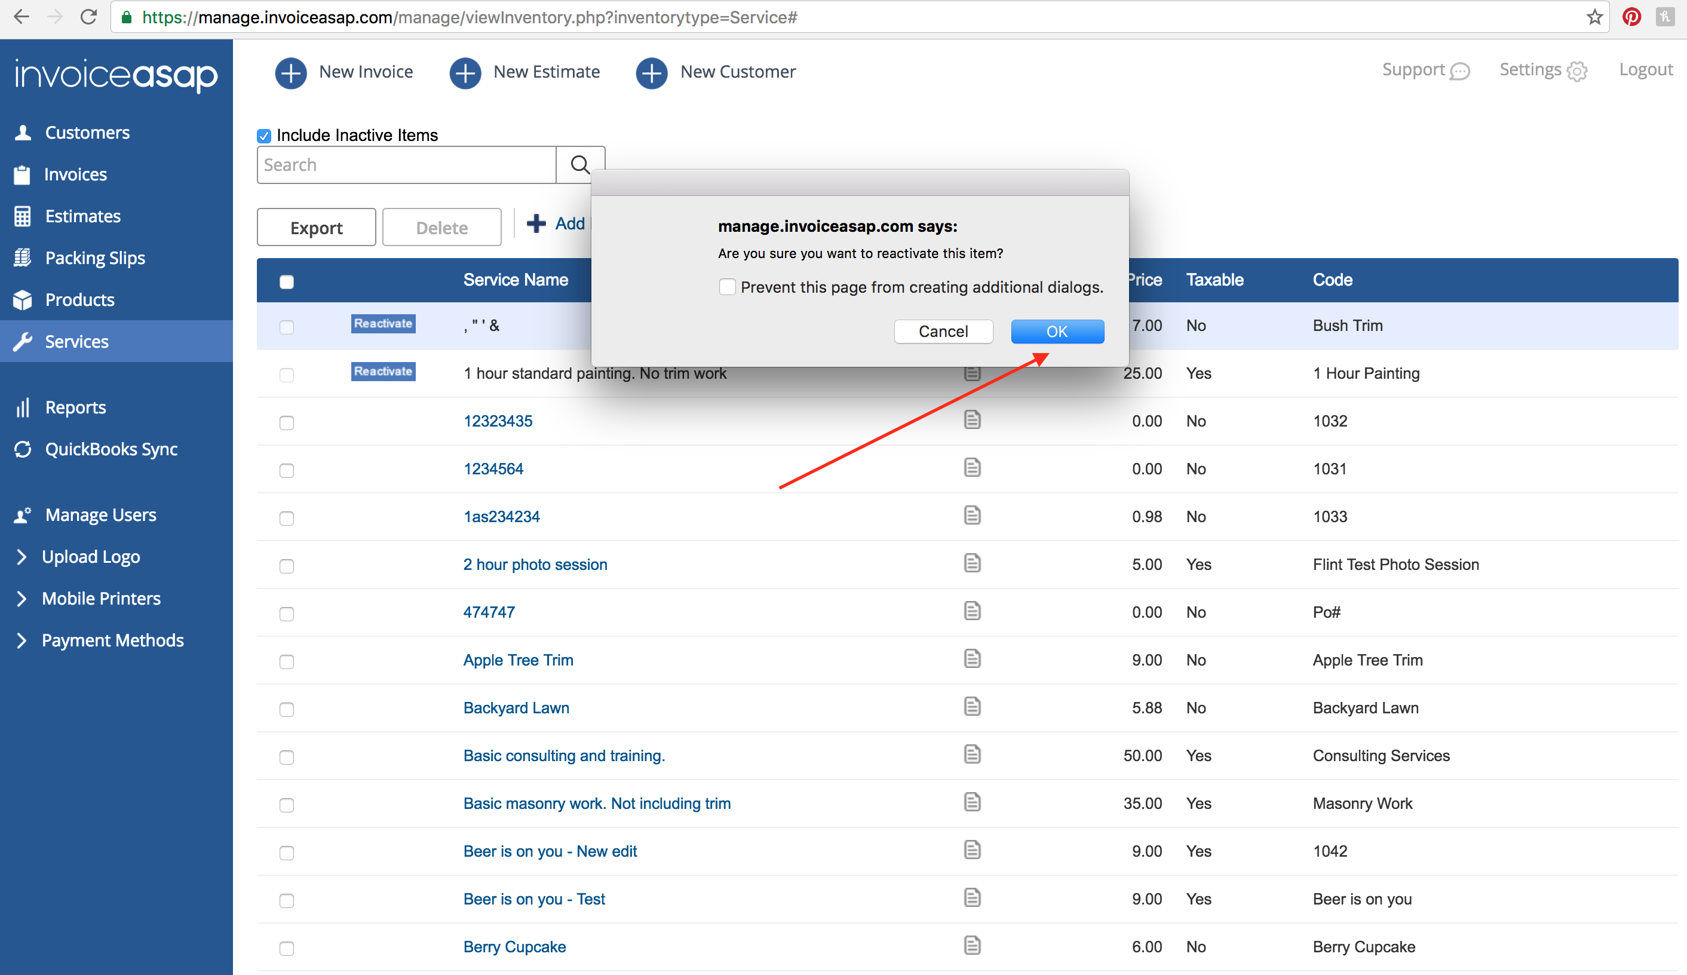Viewport: 1687px width, 975px height.
Task: Open Customers in the sidebar
Action: click(87, 133)
